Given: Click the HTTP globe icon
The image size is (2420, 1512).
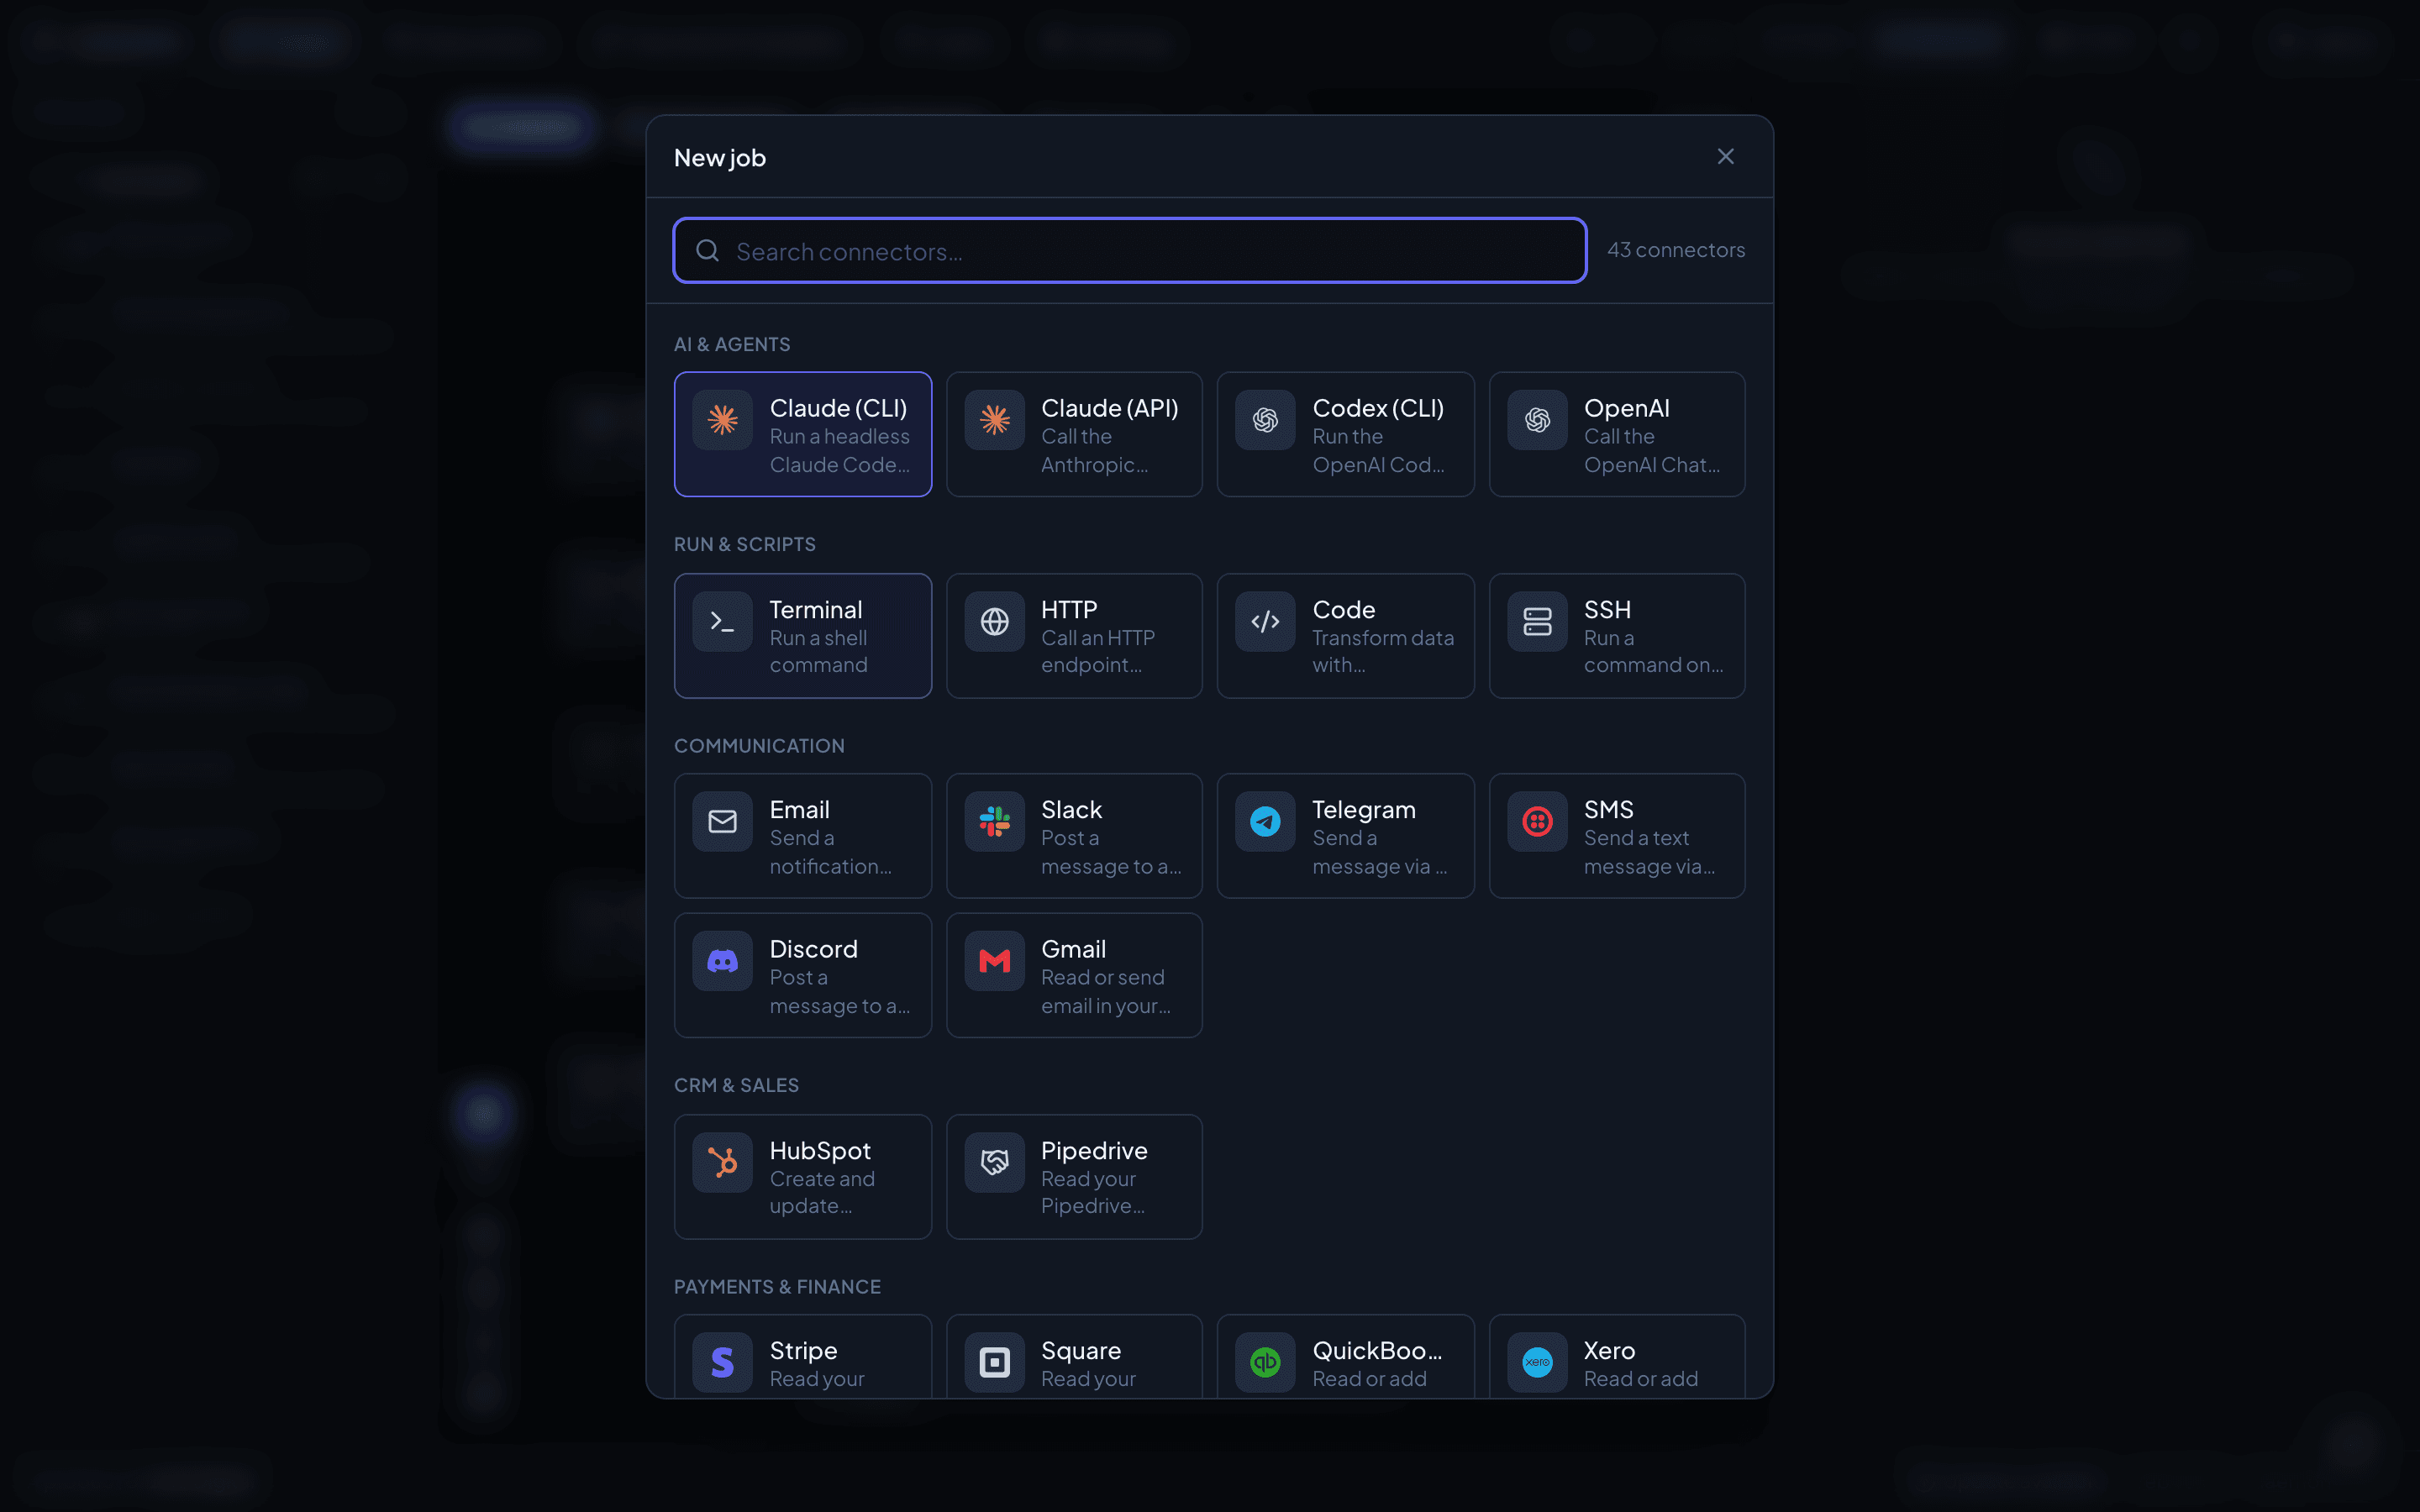Looking at the screenshot, I should [994, 621].
